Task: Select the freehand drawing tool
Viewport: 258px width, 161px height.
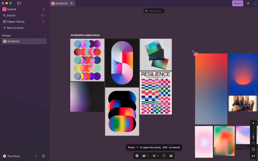Action: pos(164,156)
